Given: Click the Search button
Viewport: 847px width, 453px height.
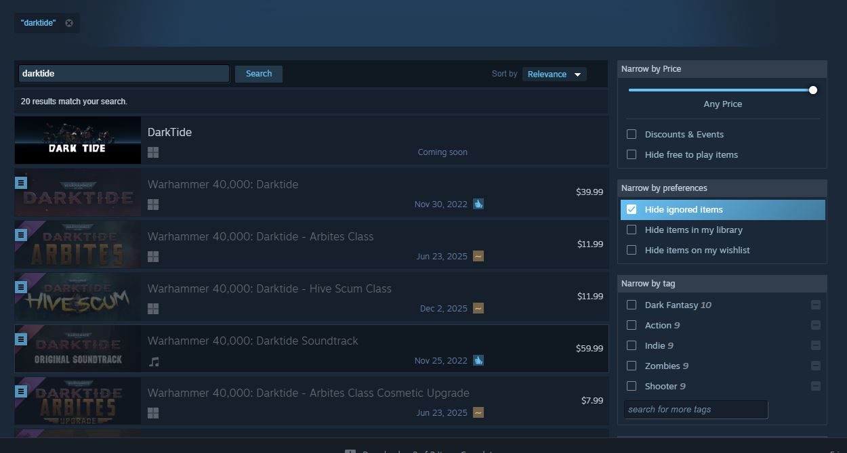Looking at the screenshot, I should coord(259,74).
